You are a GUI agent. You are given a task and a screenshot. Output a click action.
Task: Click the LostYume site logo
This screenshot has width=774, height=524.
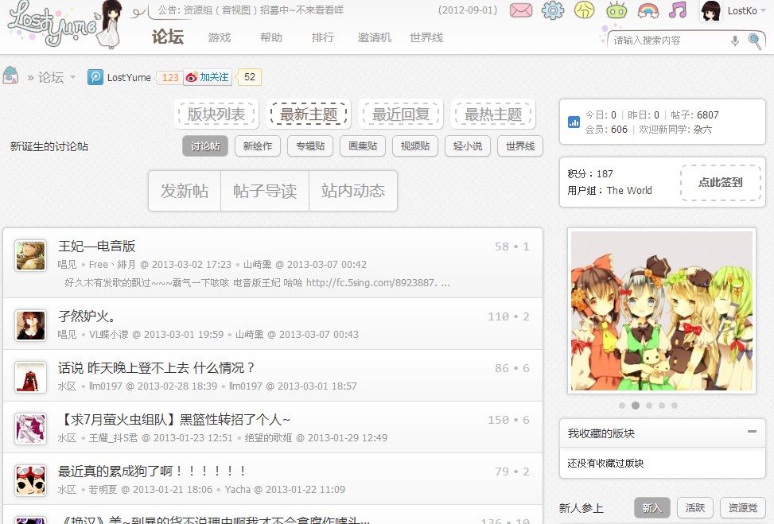(x=64, y=25)
